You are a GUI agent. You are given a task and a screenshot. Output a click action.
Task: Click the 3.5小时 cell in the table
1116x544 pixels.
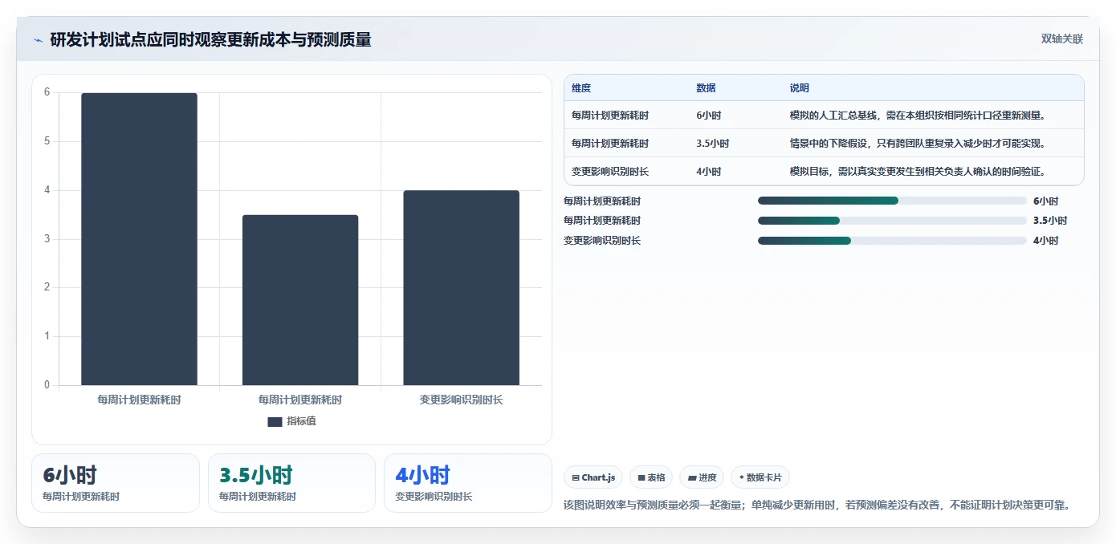coord(713,144)
